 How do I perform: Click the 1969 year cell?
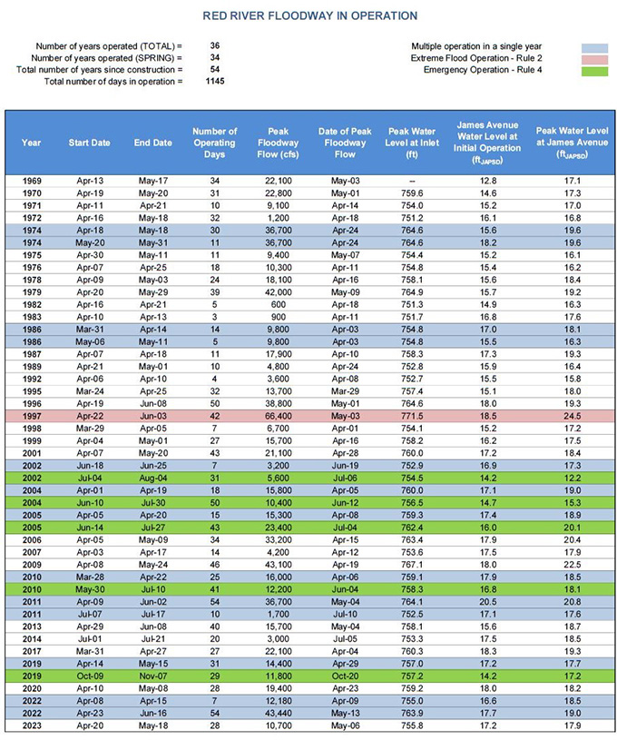(x=32, y=181)
